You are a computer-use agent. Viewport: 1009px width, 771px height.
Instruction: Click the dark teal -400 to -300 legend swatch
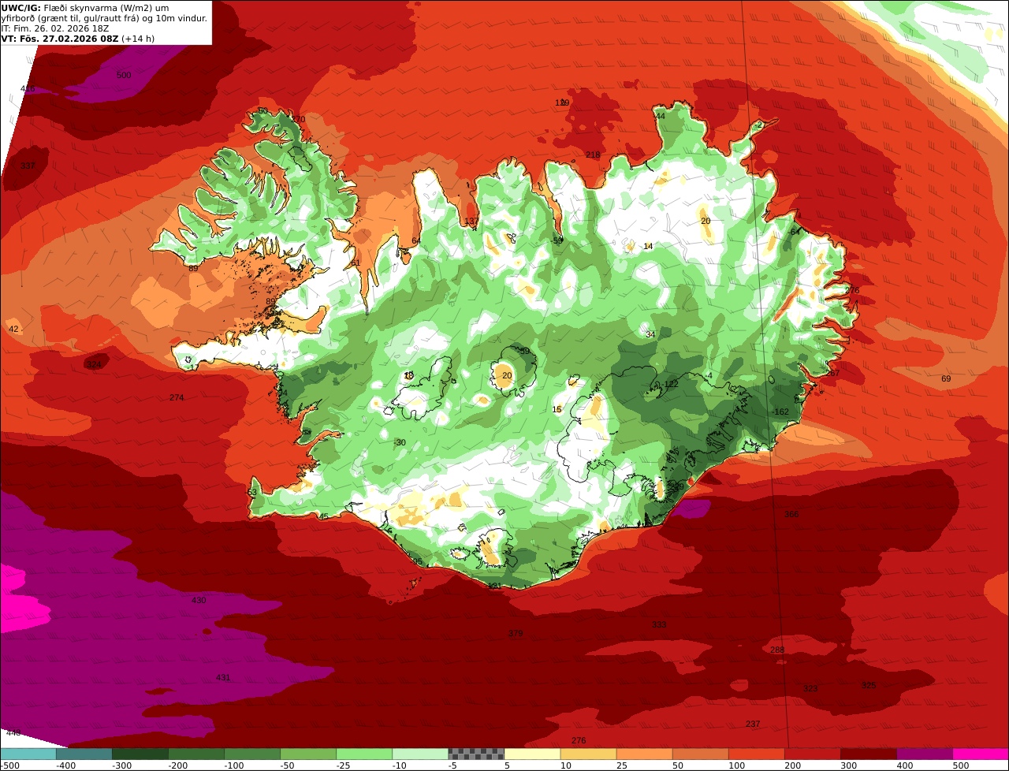[84, 754]
